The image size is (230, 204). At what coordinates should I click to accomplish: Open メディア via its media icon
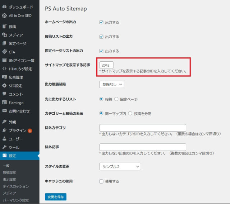4,35
